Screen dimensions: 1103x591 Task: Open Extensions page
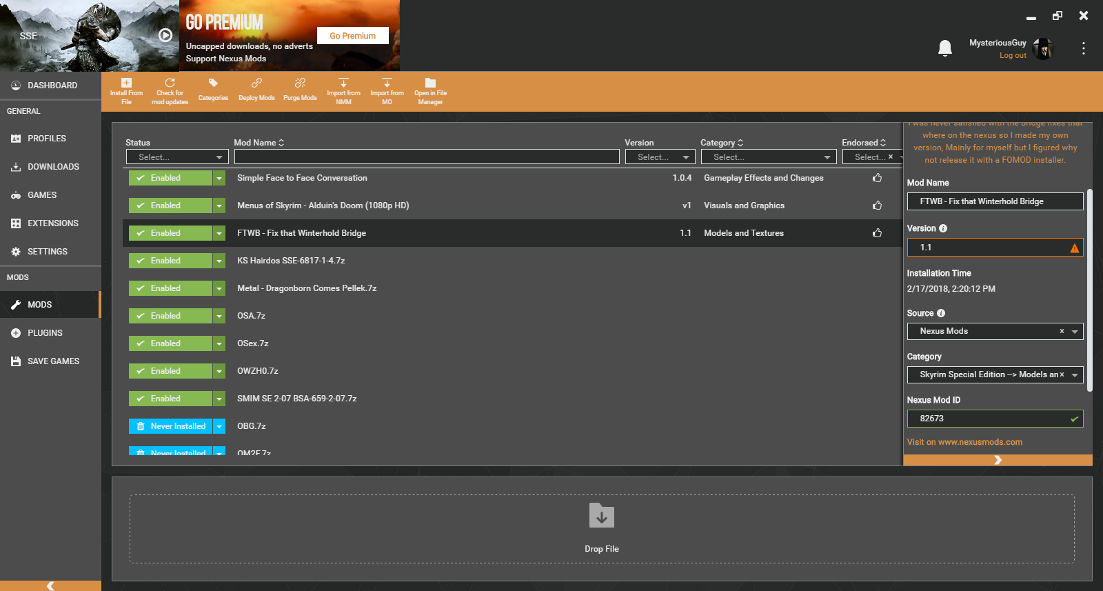50,223
